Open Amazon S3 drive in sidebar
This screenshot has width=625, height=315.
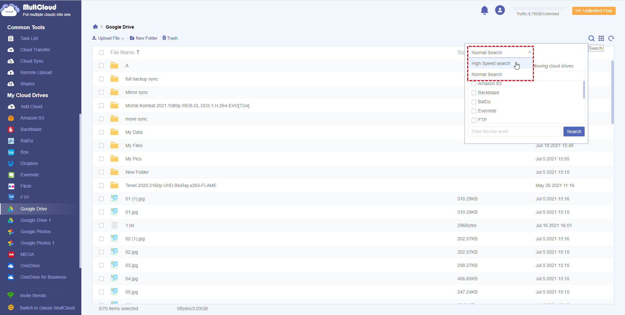point(32,118)
